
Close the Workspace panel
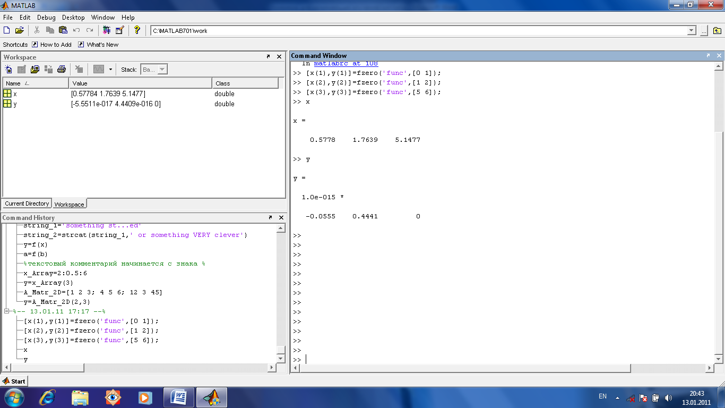point(280,57)
